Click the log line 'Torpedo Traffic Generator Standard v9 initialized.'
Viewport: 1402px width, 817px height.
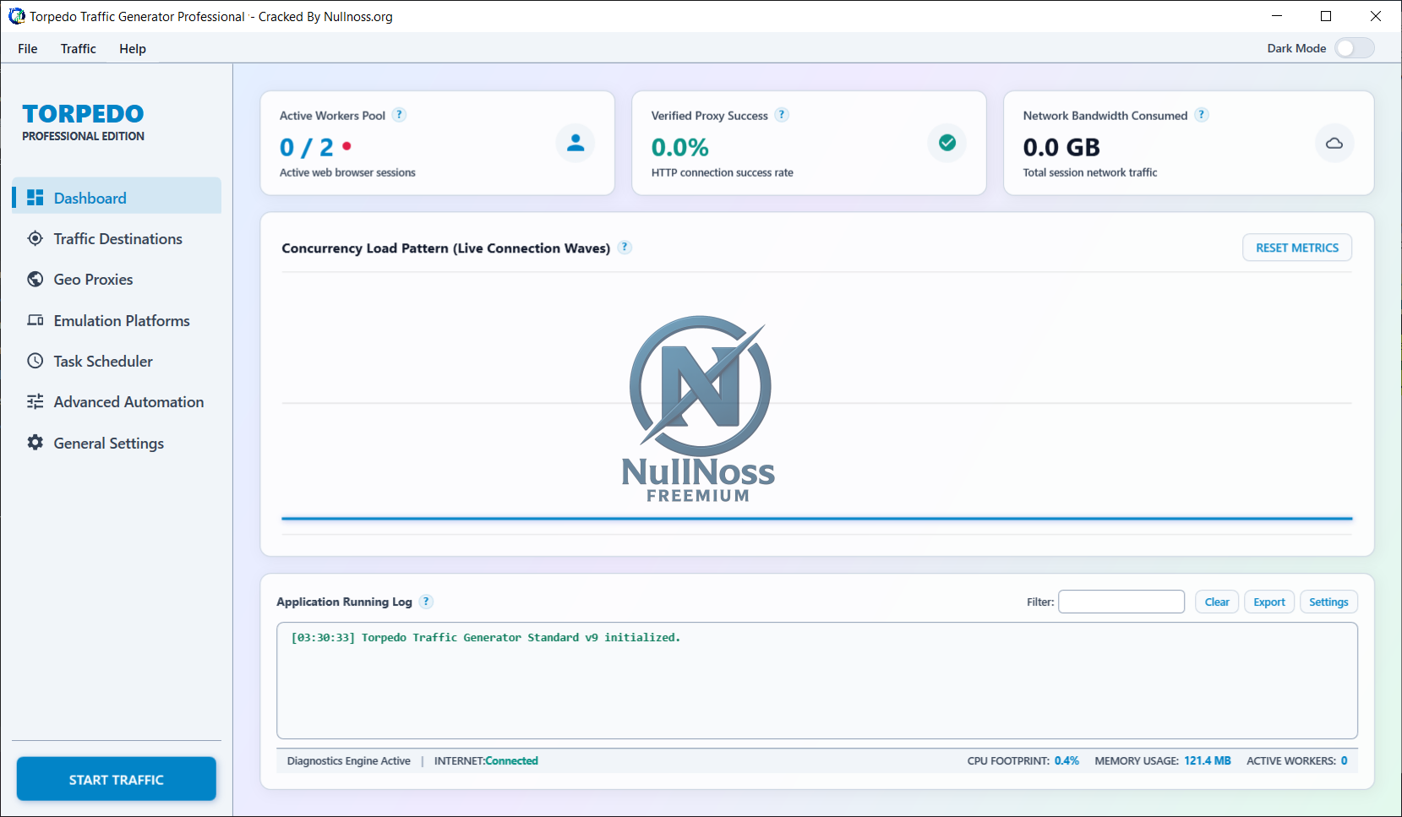521,638
